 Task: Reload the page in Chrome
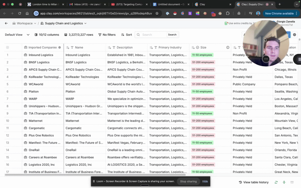20,14
